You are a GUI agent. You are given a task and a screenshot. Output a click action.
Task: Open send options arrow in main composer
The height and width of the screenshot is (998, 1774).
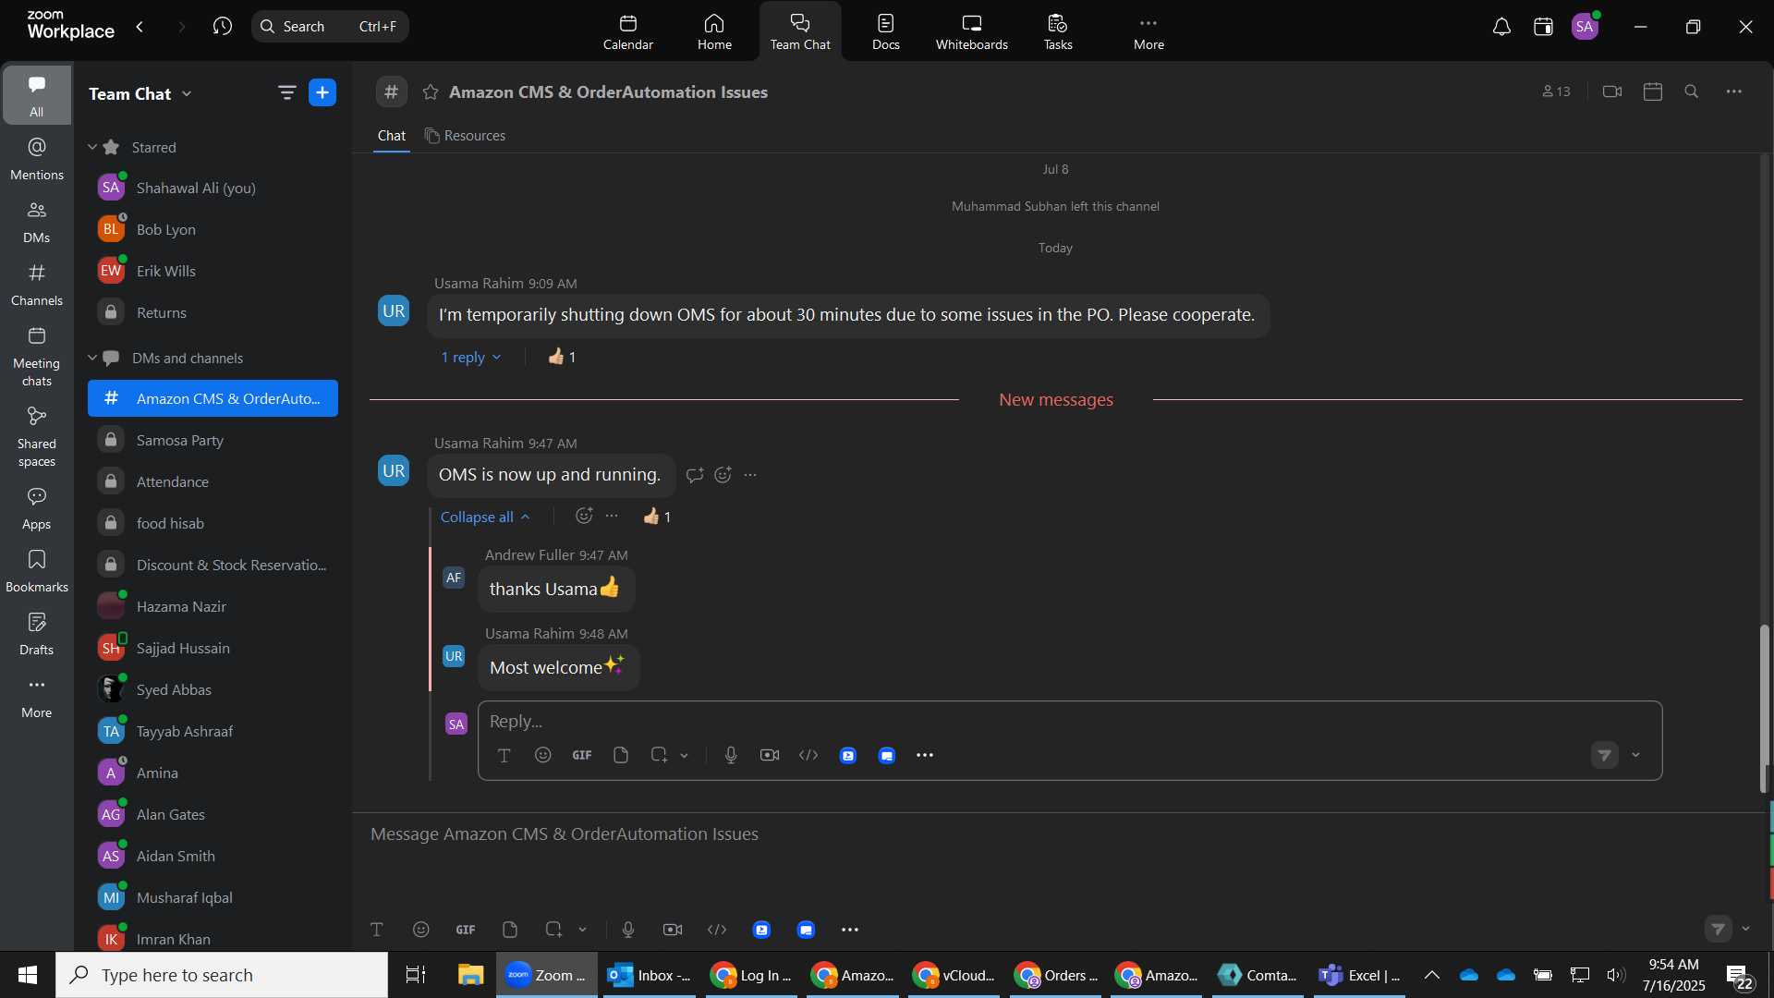[1745, 929]
